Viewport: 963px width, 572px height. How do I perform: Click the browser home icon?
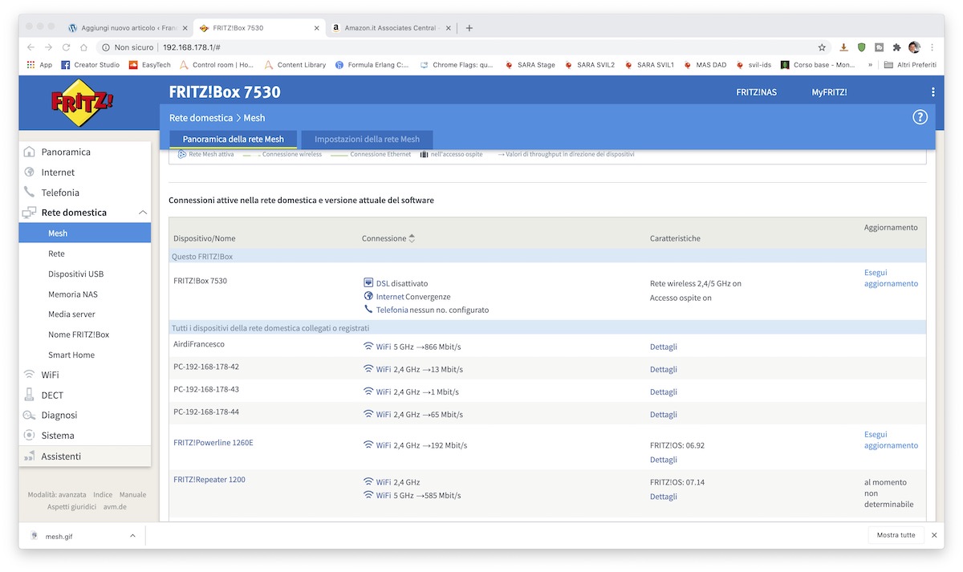point(83,47)
